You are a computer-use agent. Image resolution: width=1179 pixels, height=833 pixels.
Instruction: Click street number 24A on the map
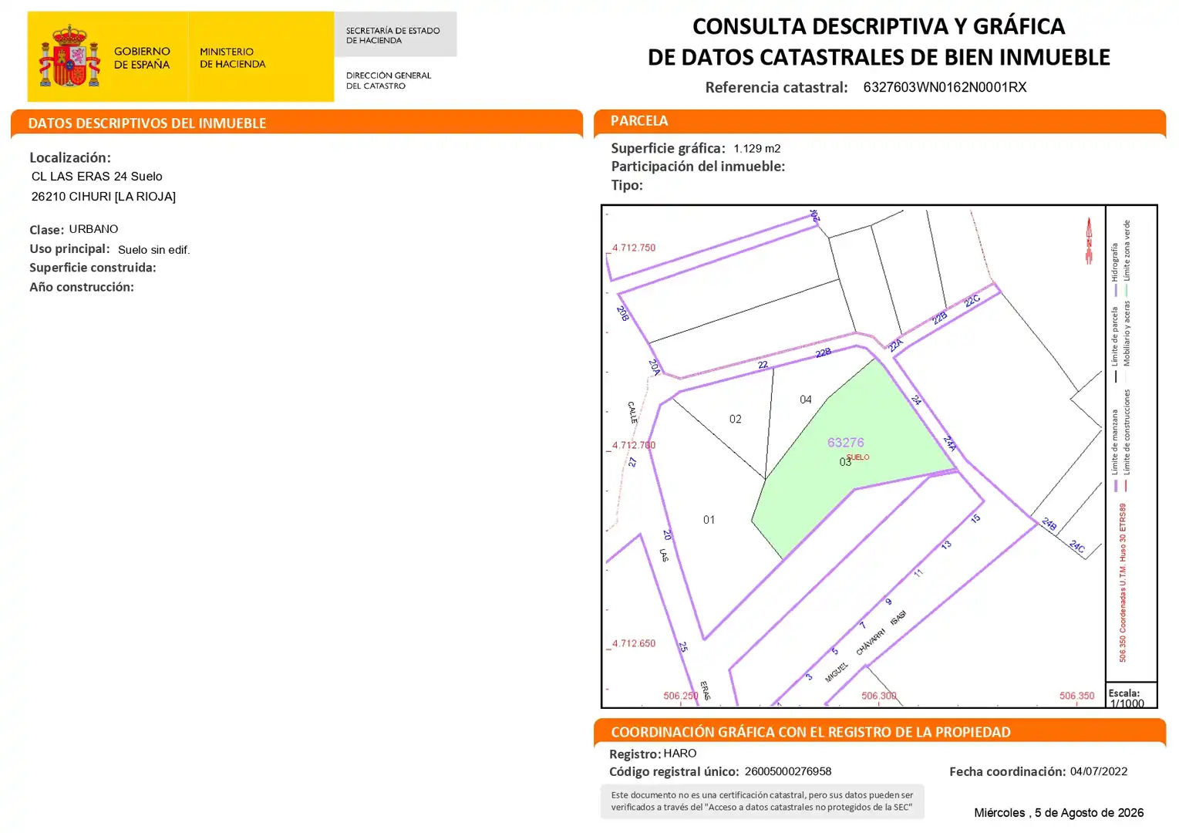(x=950, y=443)
